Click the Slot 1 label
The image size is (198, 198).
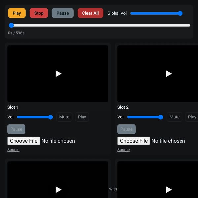[13, 107]
